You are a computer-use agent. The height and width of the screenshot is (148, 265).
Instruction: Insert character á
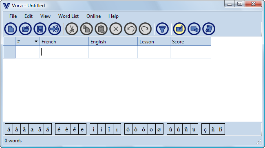(x=9, y=129)
